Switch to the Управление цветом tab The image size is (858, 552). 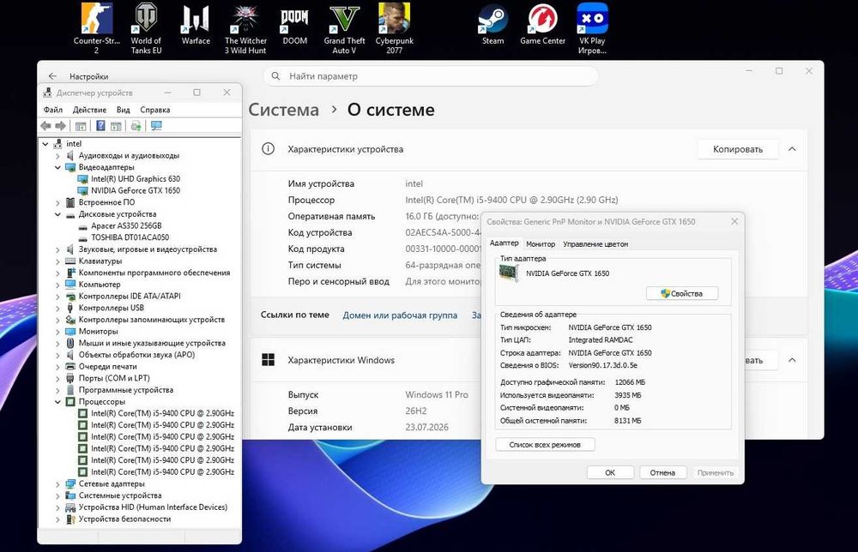click(x=595, y=244)
